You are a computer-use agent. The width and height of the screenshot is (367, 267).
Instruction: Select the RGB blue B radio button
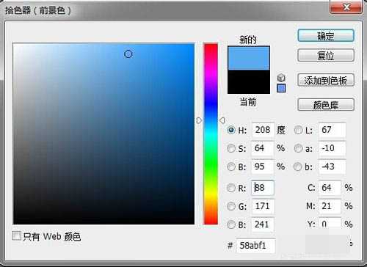[x=231, y=224]
